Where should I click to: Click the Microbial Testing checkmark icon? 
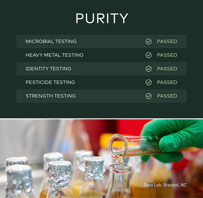[149, 42]
